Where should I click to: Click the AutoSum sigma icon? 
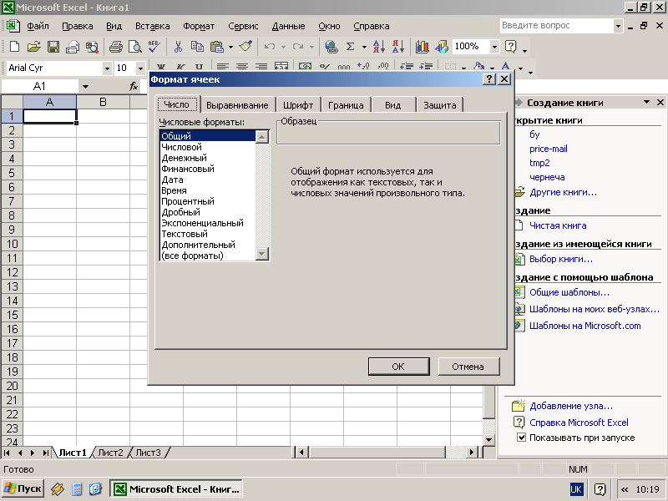(350, 47)
